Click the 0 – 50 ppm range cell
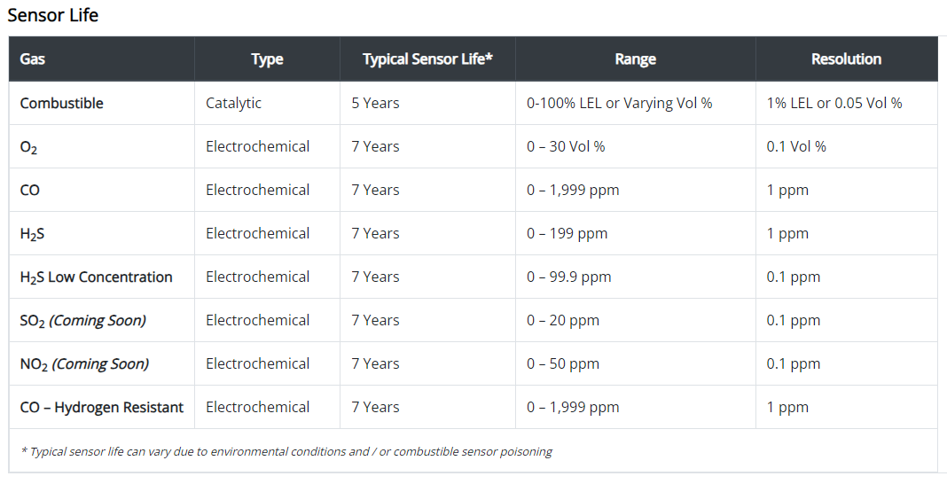This screenshot has width=947, height=484. point(563,364)
